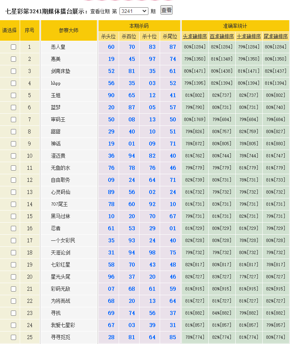Tick the checkbox for 惠美
This screenshot has width=290, height=344.
tap(14, 59)
